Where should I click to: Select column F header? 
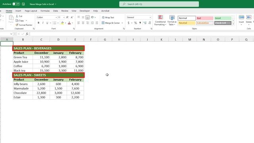point(91,40)
